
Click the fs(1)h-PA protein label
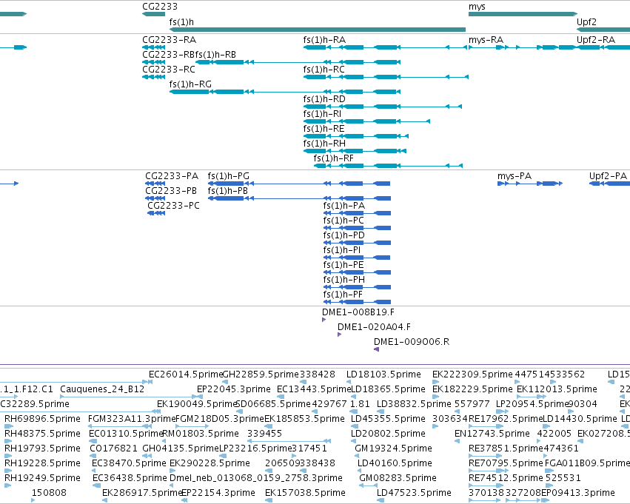344,206
